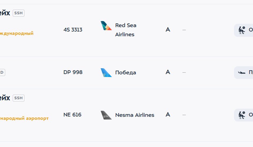Screen dimensions: 253x147
Task: Click the Red Sea Airlines tail logo
Action: [106, 26]
